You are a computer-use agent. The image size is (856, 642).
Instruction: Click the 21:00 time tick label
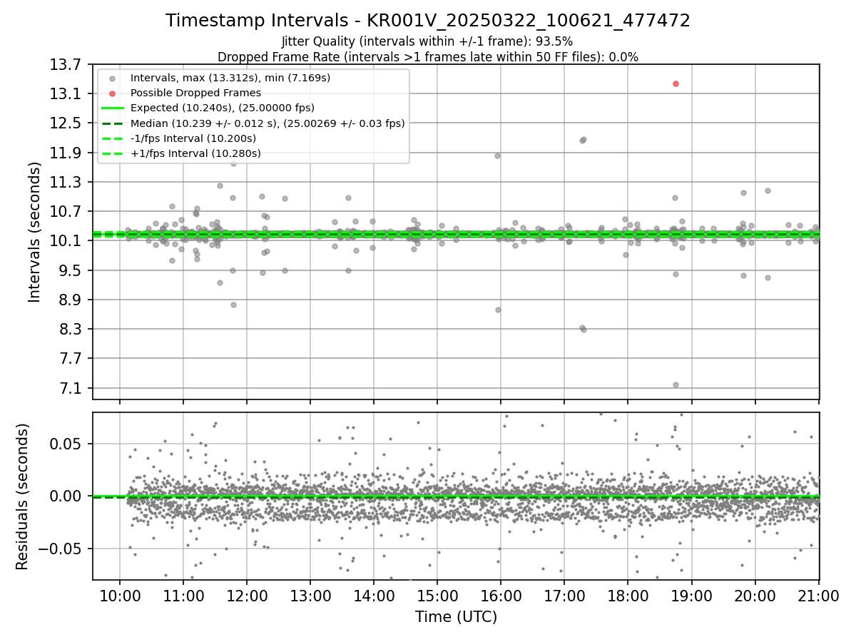818,596
